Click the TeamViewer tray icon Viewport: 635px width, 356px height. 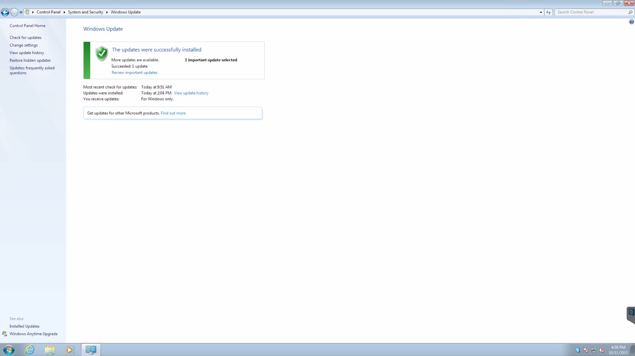point(578,350)
